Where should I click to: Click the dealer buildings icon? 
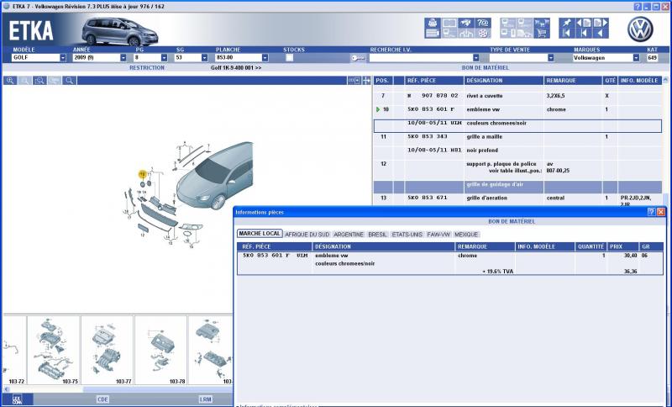click(466, 33)
